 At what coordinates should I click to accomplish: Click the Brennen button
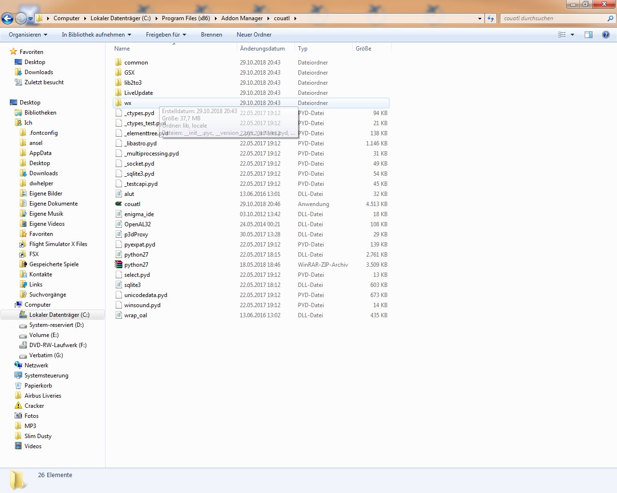pos(212,35)
